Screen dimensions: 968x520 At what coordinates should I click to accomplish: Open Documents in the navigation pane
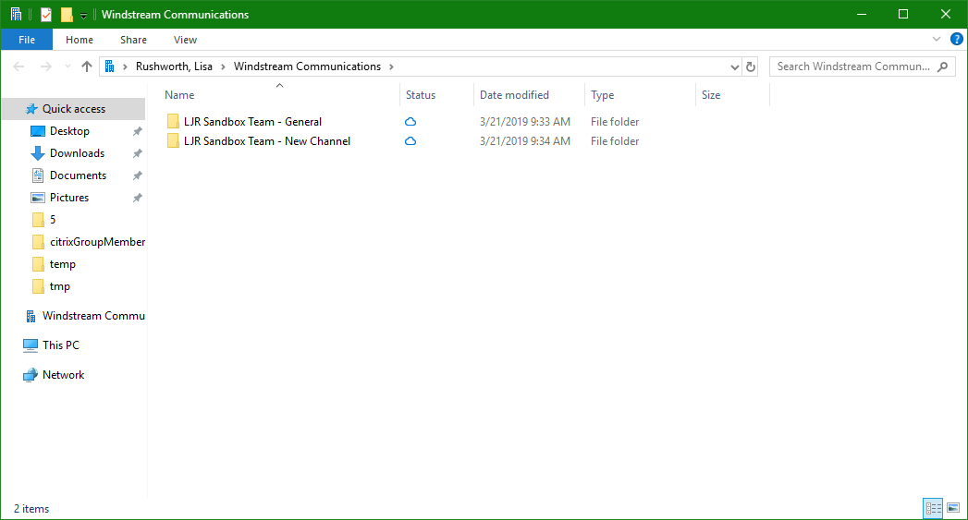(x=78, y=175)
